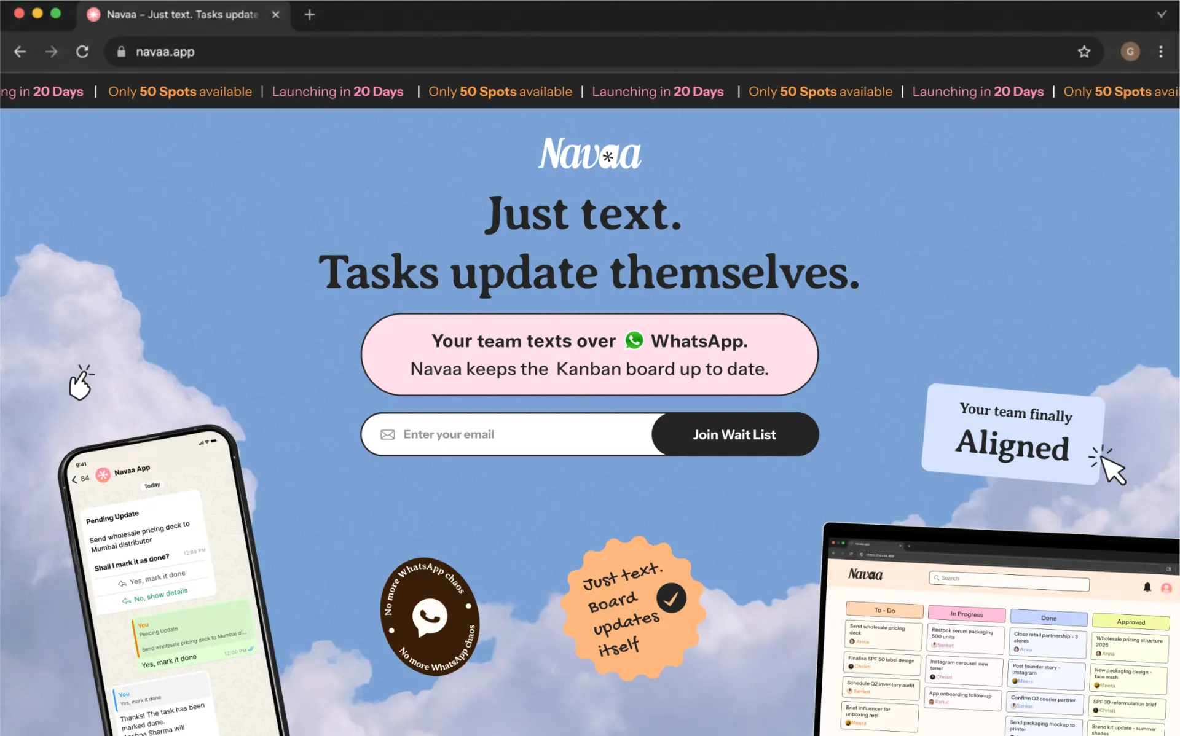Open Wholesale pricing structure 2026 card
1180x736 pixels.
click(x=1130, y=646)
